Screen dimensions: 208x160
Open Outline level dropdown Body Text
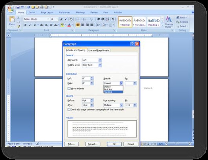click(x=92, y=65)
